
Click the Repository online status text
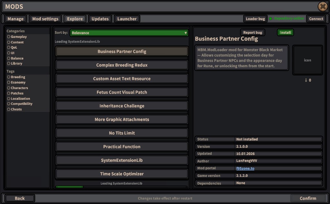[x=289, y=18]
